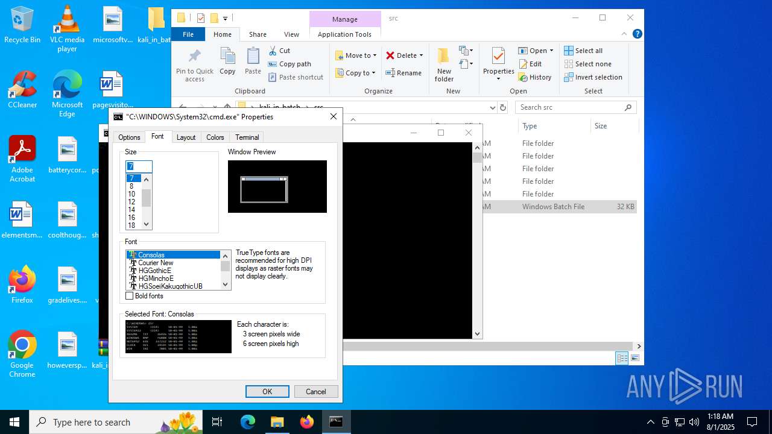The image size is (772, 434).
Task: Click Edit in the Open group
Action: click(x=530, y=64)
